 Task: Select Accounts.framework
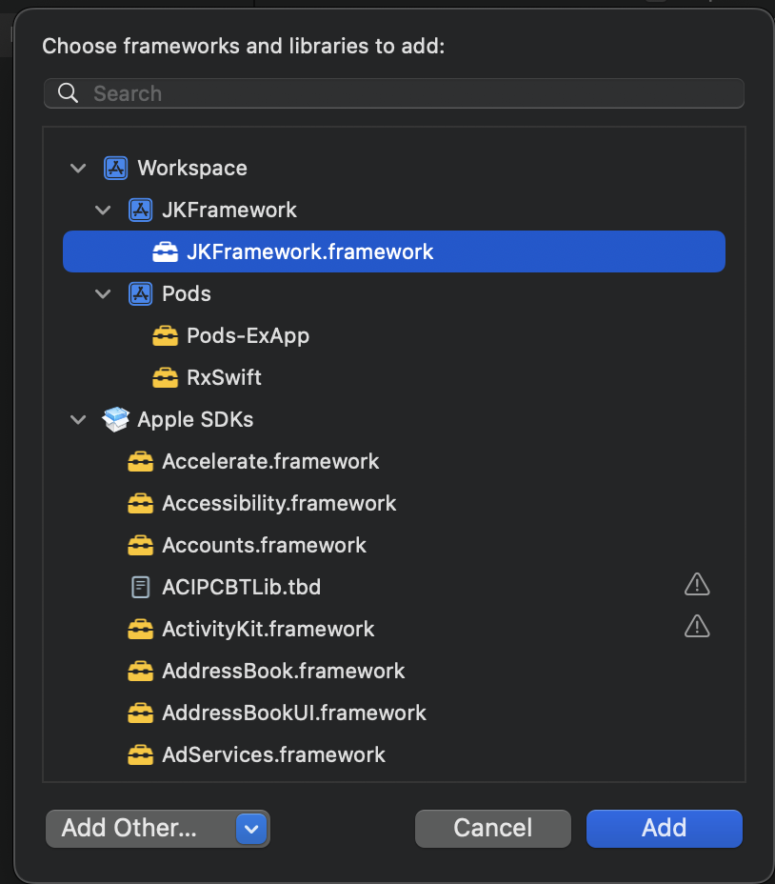(x=394, y=545)
